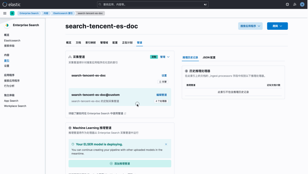Click the inference pipeline column header
The width and height of the screenshot is (308, 174).
(191, 85)
